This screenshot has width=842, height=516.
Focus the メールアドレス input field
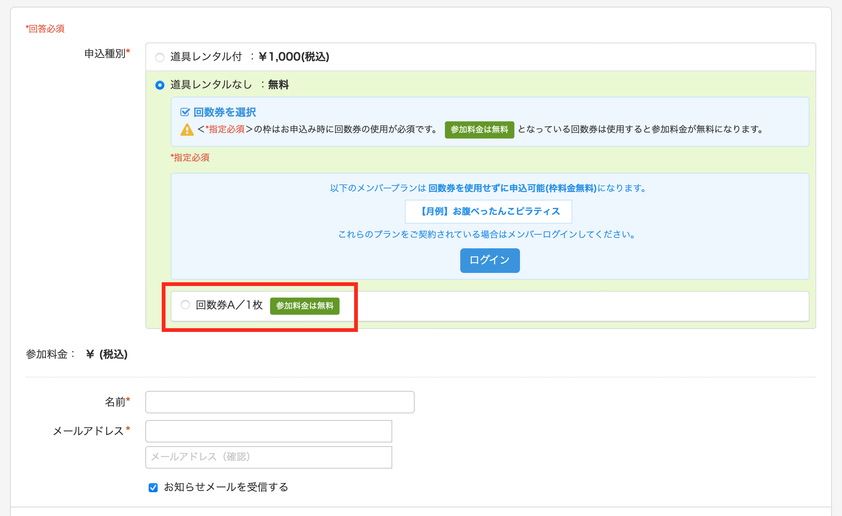(269, 431)
